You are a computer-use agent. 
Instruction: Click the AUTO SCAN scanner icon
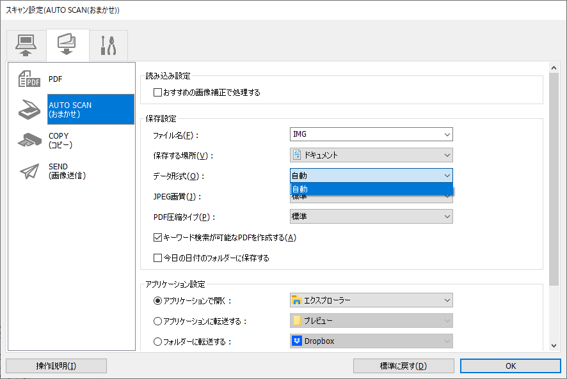pos(29,109)
